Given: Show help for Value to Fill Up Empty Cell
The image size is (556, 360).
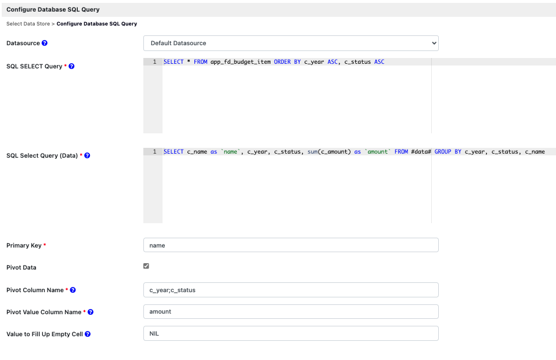Looking at the screenshot, I should tap(88, 334).
